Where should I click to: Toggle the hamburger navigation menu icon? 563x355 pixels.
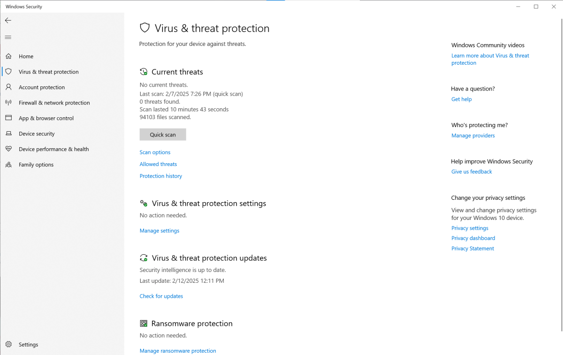coord(8,38)
